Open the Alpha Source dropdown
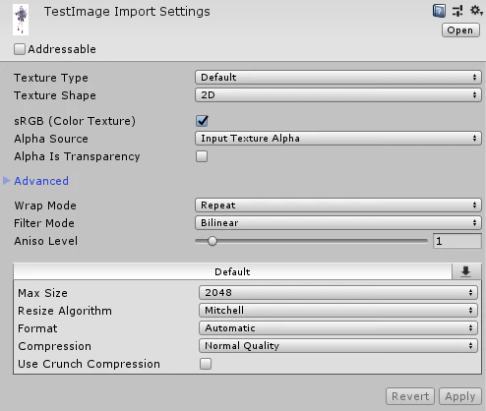This screenshot has width=486, height=411. tap(338, 139)
